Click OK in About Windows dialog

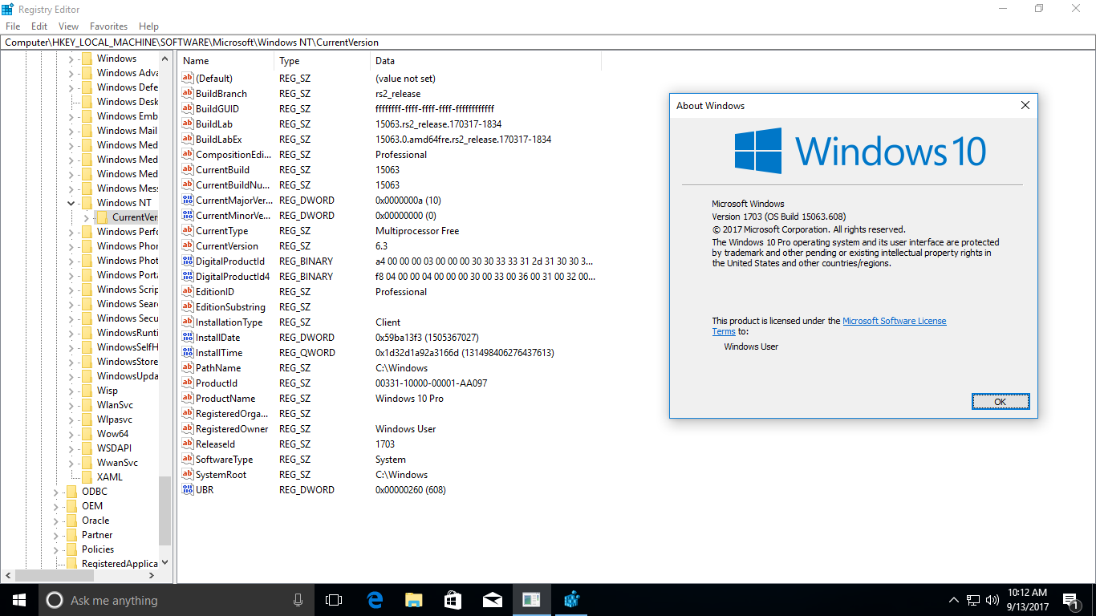coord(1000,402)
